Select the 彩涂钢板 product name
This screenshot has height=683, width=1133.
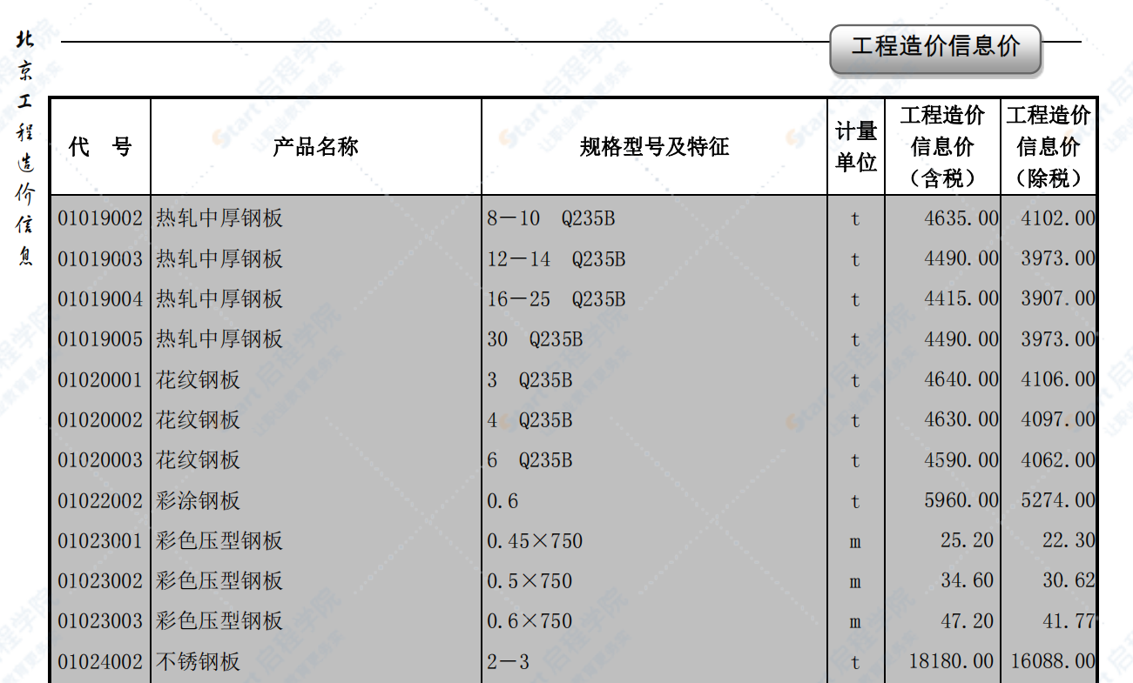(199, 501)
